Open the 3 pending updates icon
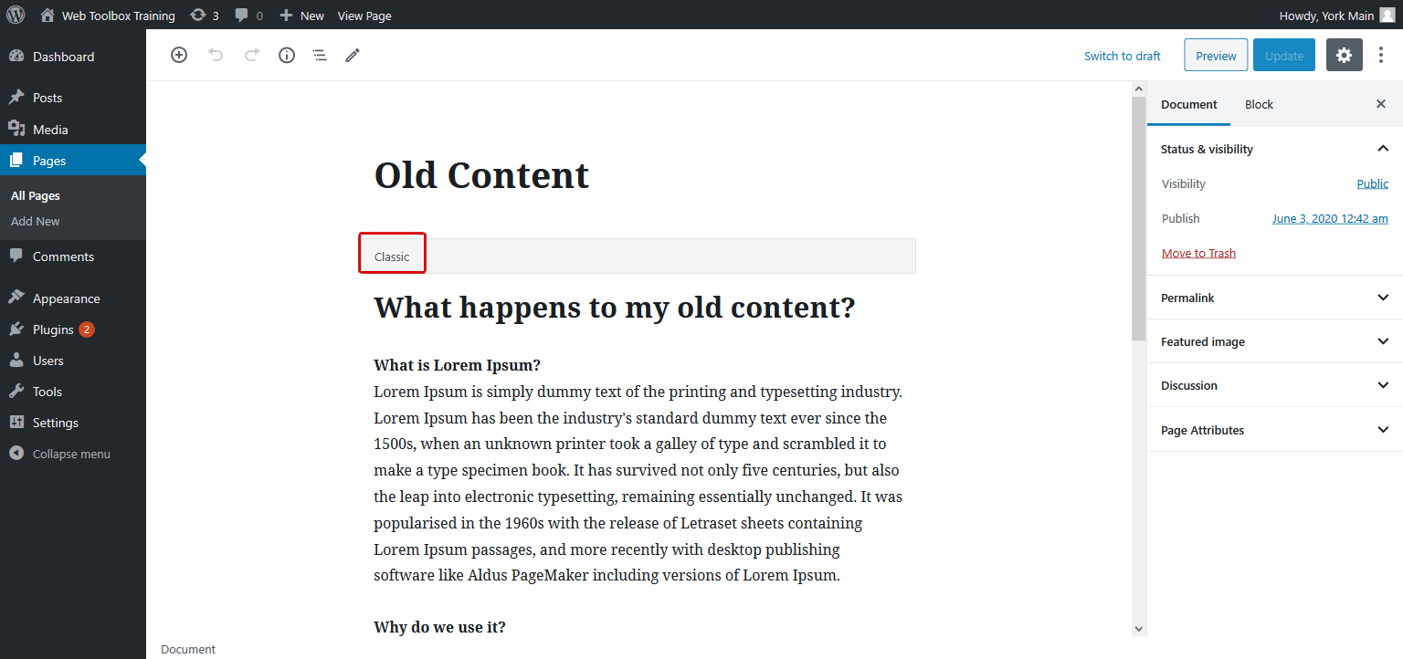Viewport: 1403px width, 659px height. point(205,16)
